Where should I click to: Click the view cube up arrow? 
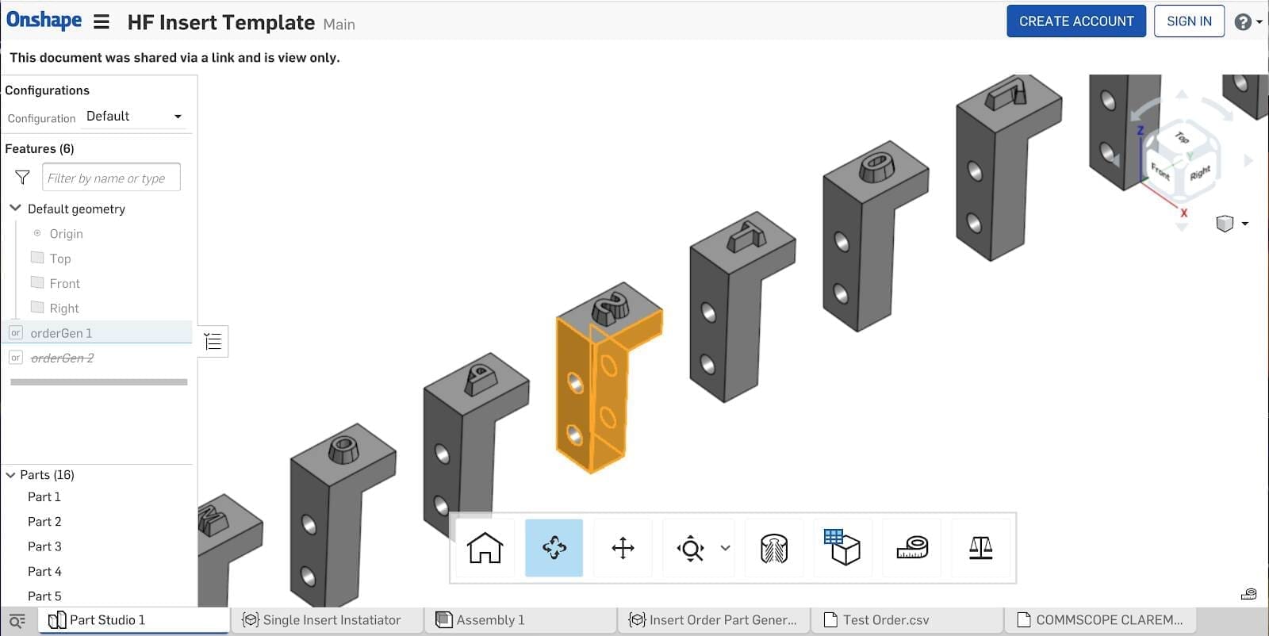(x=1182, y=94)
